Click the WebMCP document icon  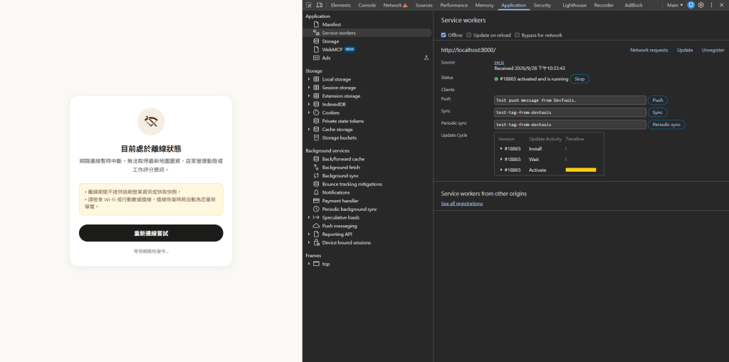(x=317, y=49)
